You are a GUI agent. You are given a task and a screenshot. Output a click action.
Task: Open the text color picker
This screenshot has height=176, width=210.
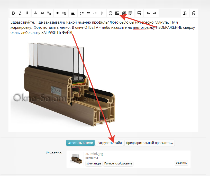(x=35, y=13)
